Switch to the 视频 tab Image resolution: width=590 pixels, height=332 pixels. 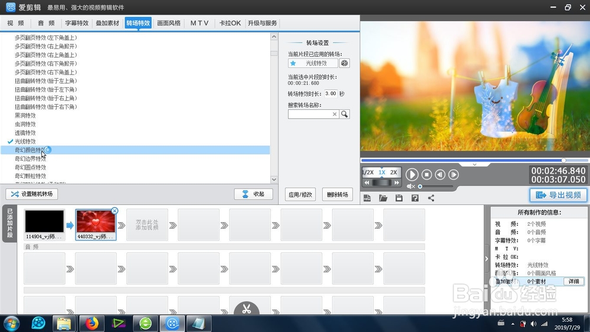coord(15,23)
